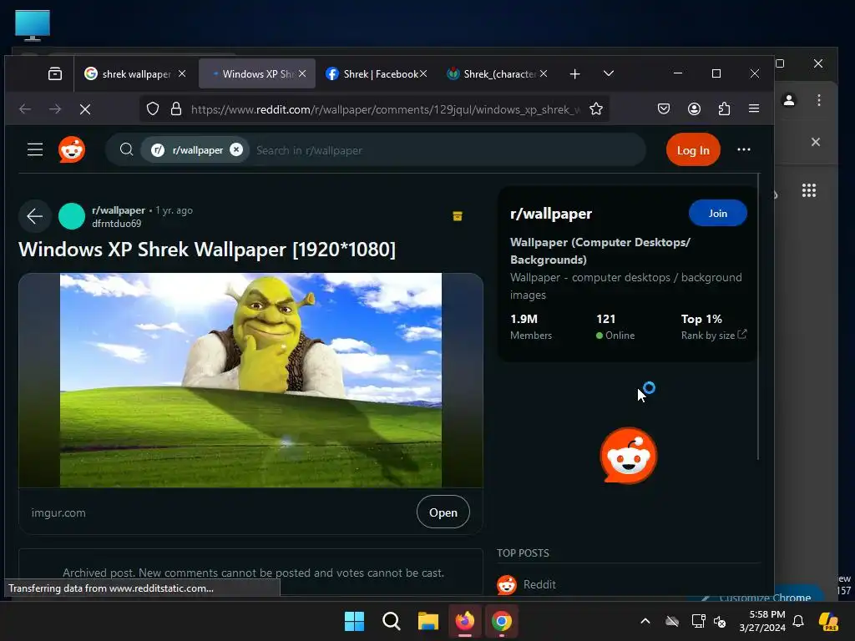Bookmark this page with the star icon
The height and width of the screenshot is (641, 855).
tap(596, 109)
